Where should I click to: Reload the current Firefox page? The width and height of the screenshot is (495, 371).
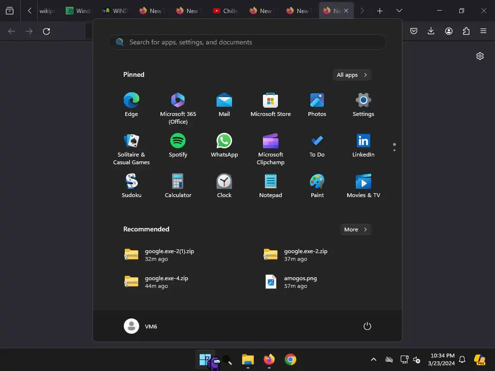click(46, 31)
